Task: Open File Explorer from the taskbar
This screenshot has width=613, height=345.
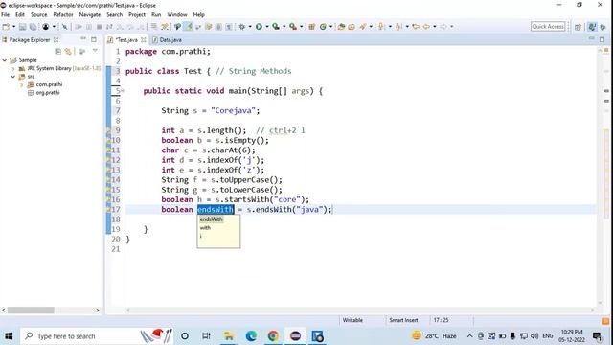Action: pyautogui.click(x=229, y=336)
